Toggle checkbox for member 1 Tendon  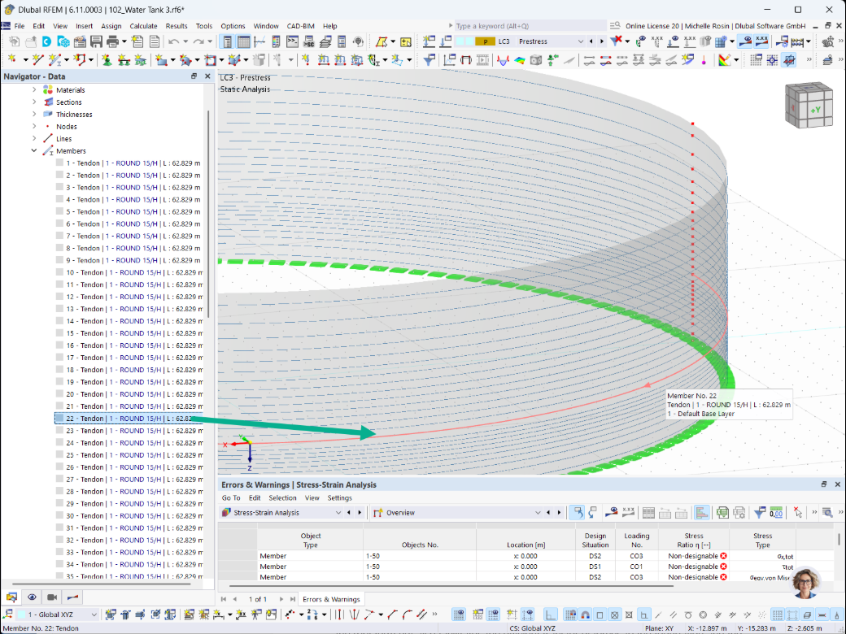[x=60, y=163]
